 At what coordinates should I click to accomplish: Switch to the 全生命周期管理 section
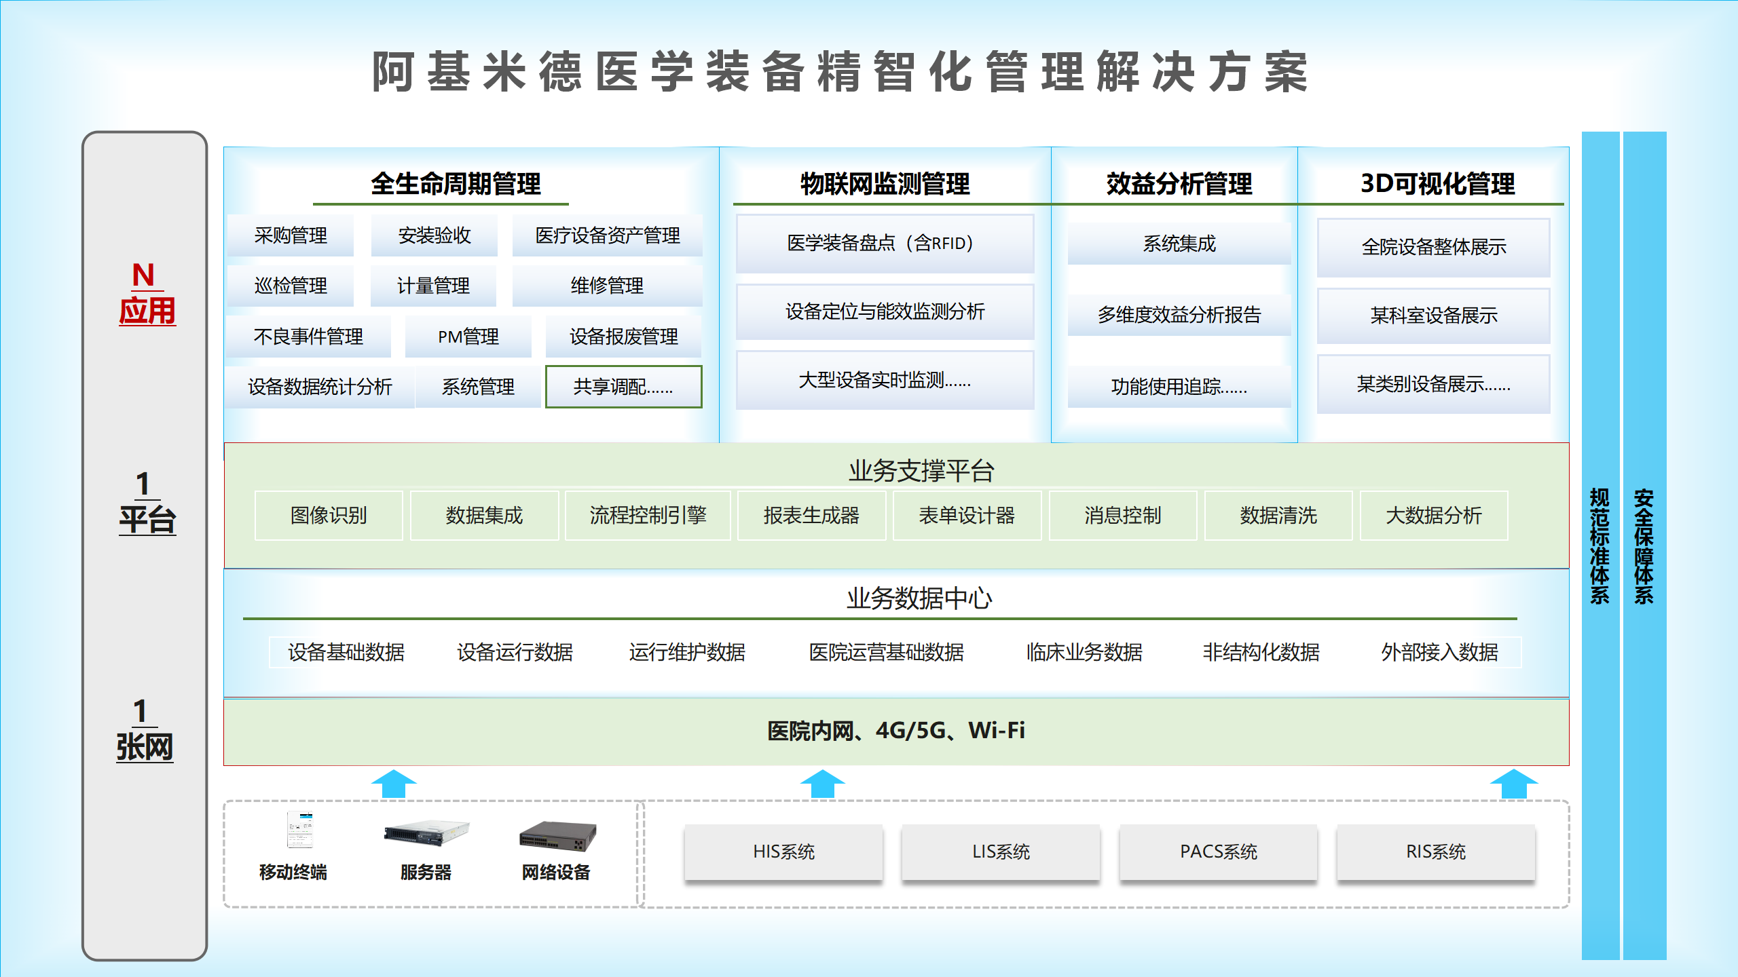tap(455, 183)
